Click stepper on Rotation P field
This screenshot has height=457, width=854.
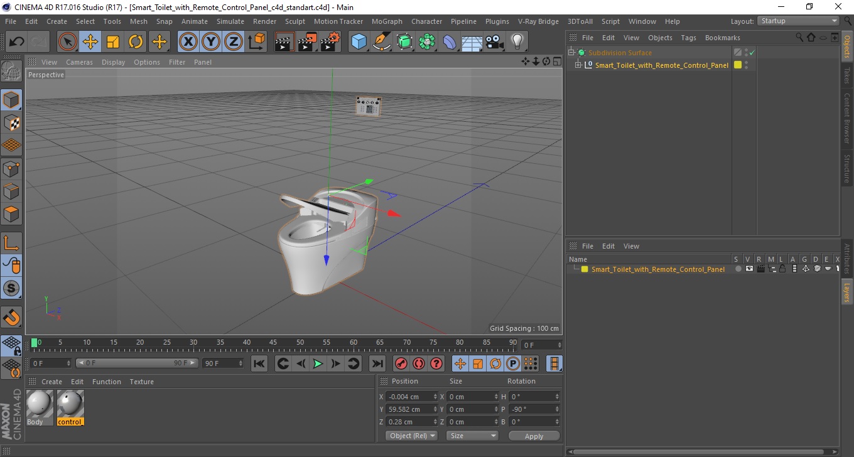[557, 409]
